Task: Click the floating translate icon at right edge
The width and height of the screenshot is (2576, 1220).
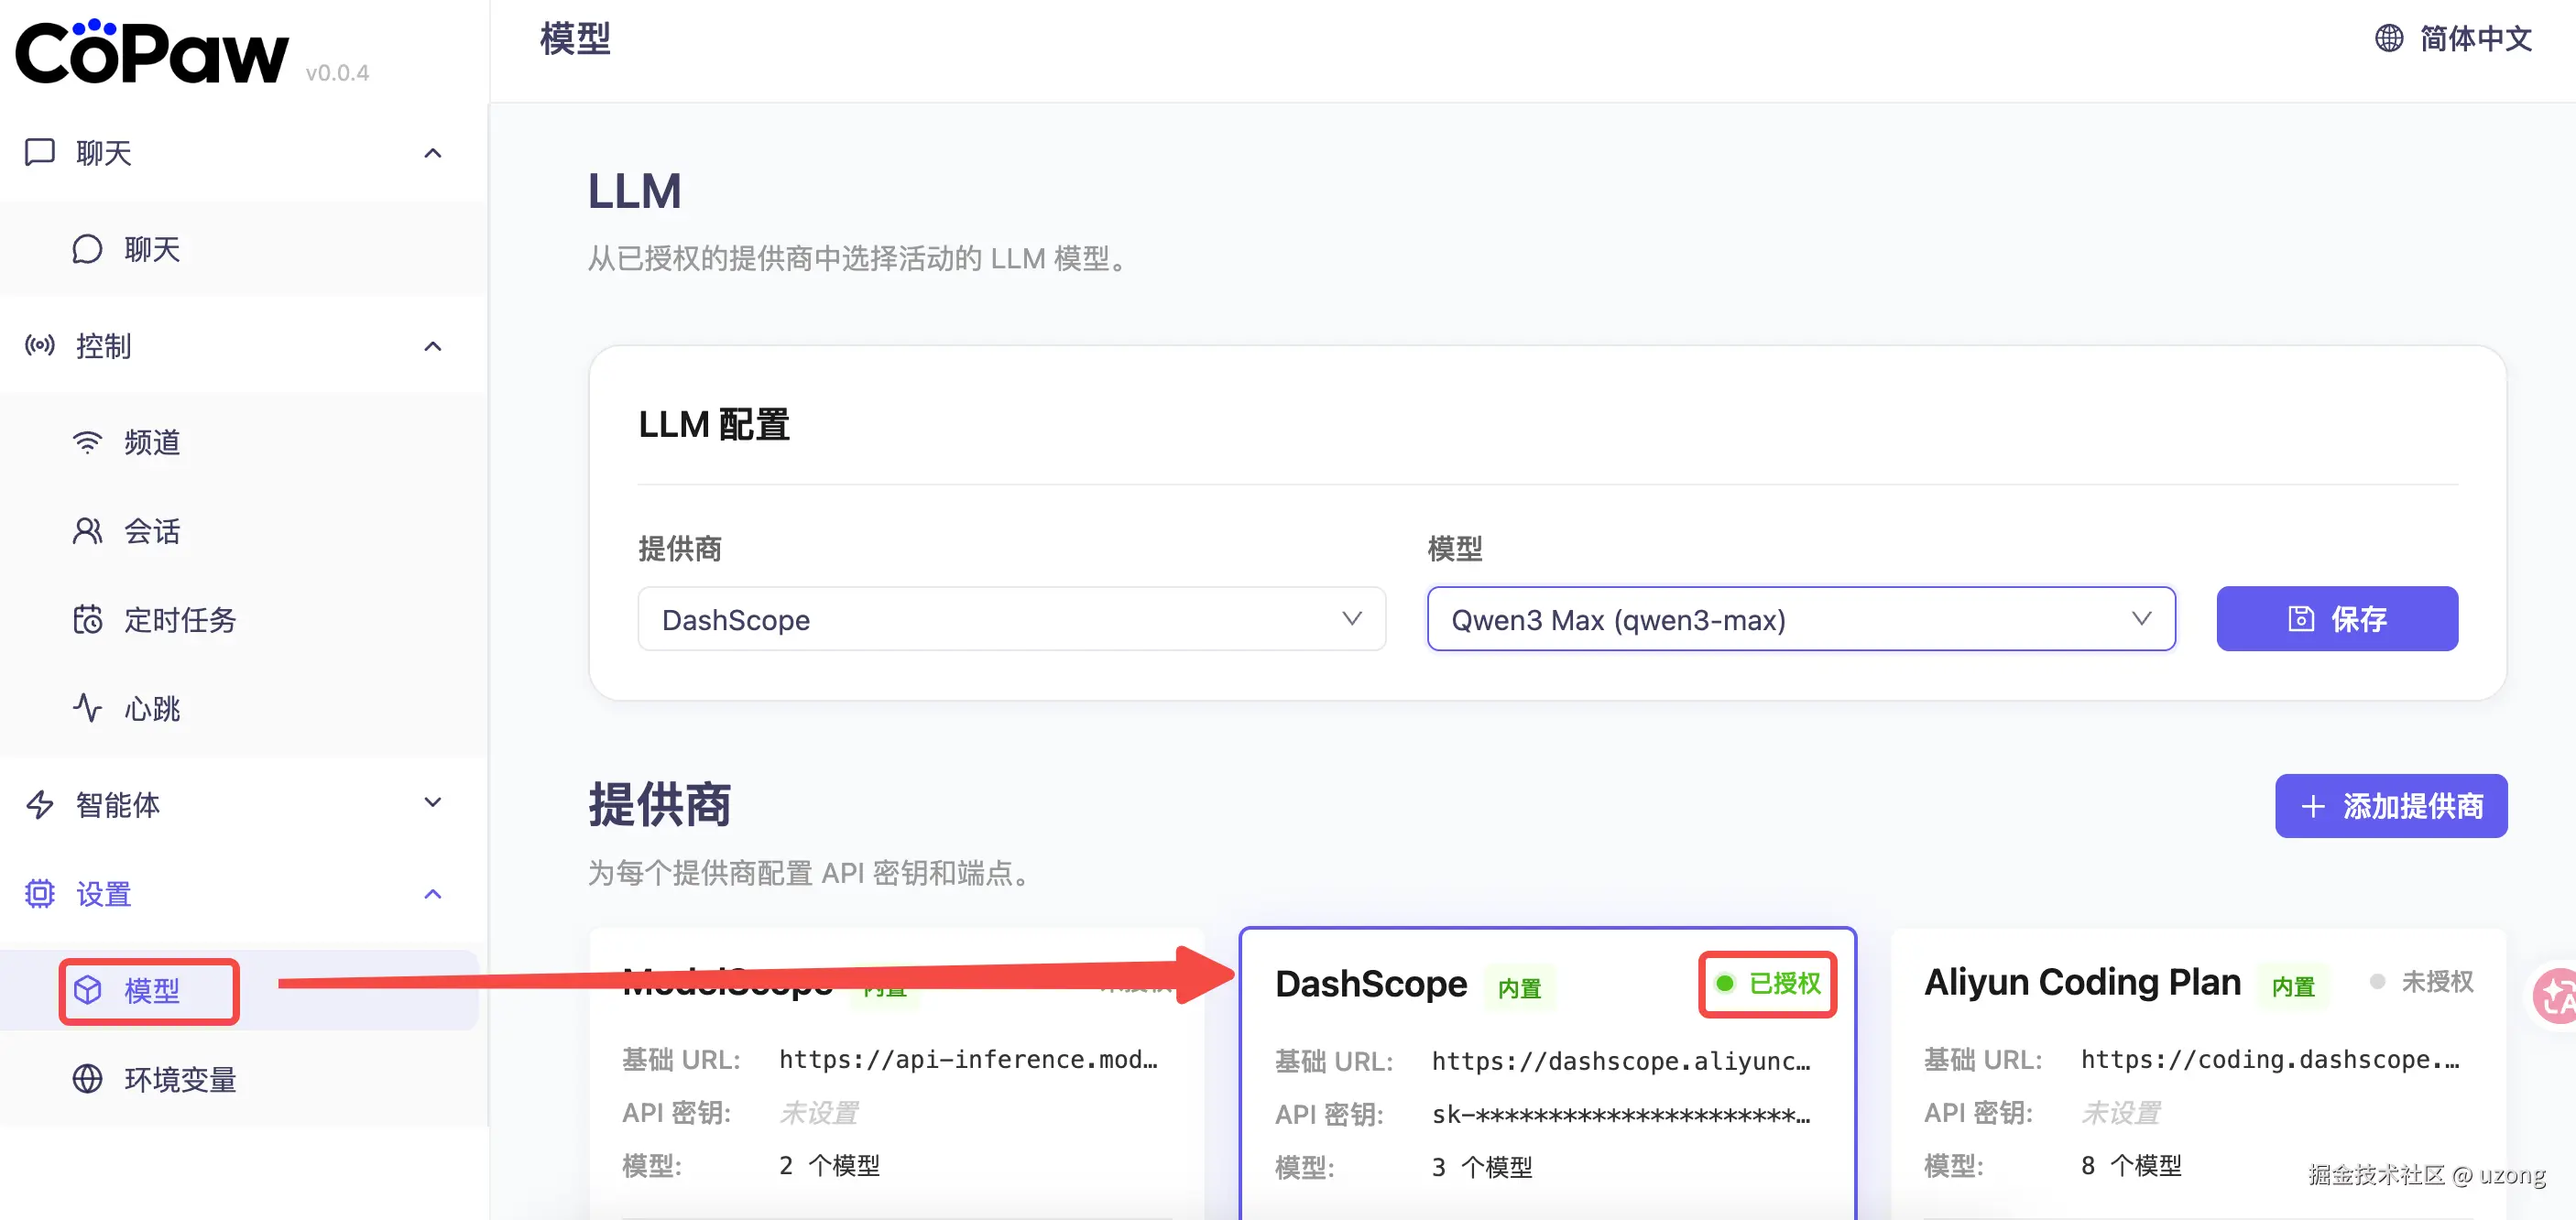Action: 2556,996
